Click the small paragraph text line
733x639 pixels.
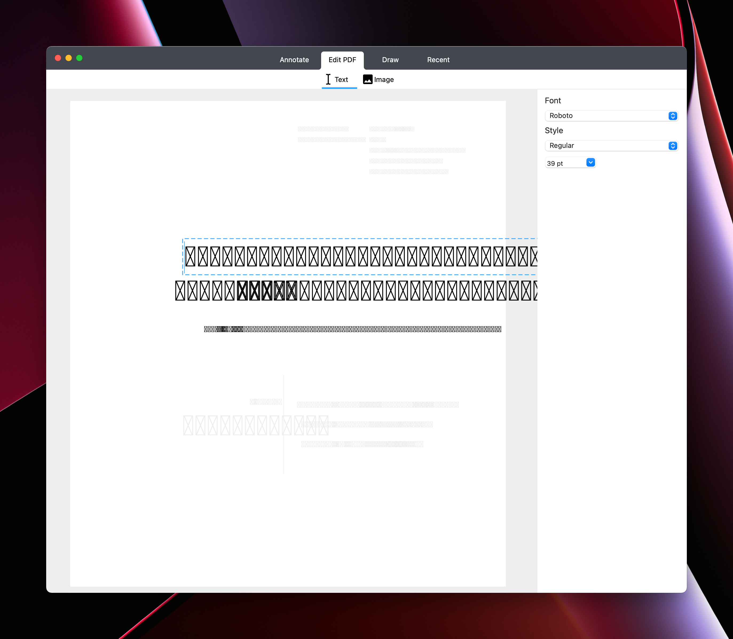pyautogui.click(x=352, y=329)
